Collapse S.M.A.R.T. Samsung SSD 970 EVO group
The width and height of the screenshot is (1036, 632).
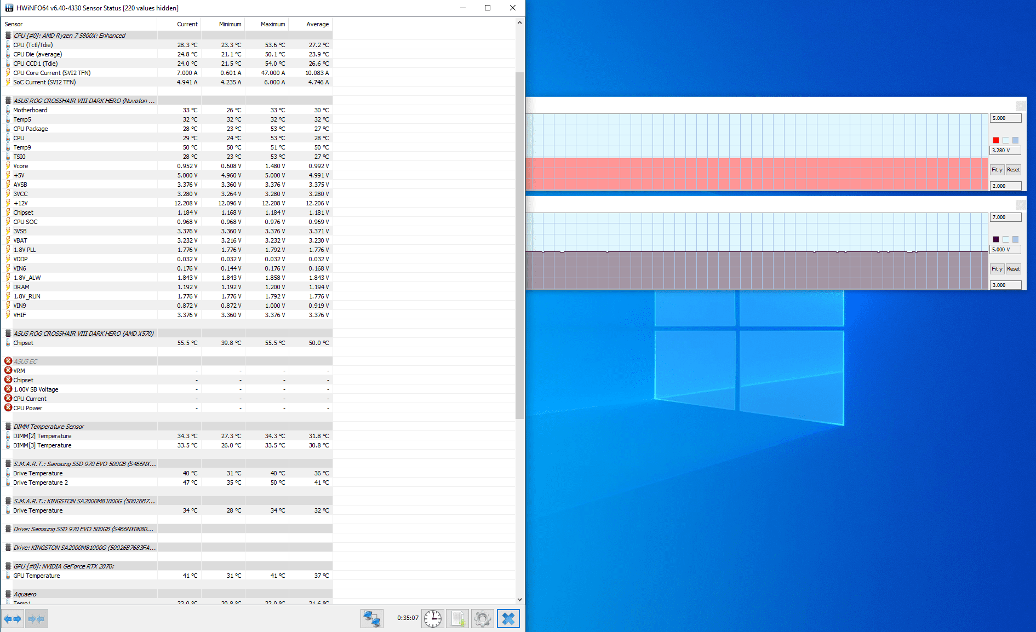coord(168,464)
